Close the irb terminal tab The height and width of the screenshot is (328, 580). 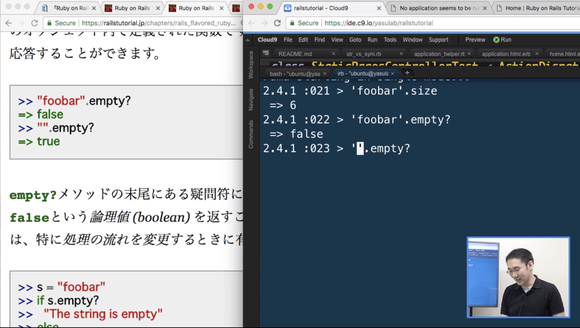click(393, 74)
